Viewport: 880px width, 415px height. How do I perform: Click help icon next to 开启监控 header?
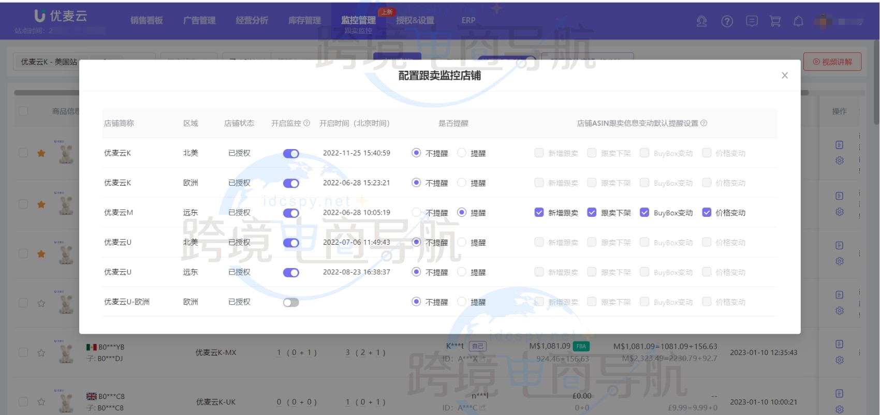[306, 123]
